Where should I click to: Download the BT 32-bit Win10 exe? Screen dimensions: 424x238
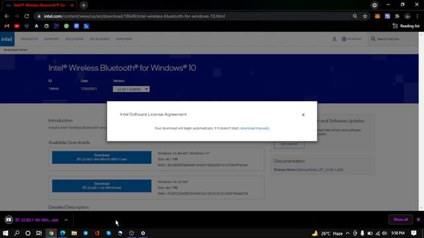pyautogui.click(x=101, y=186)
